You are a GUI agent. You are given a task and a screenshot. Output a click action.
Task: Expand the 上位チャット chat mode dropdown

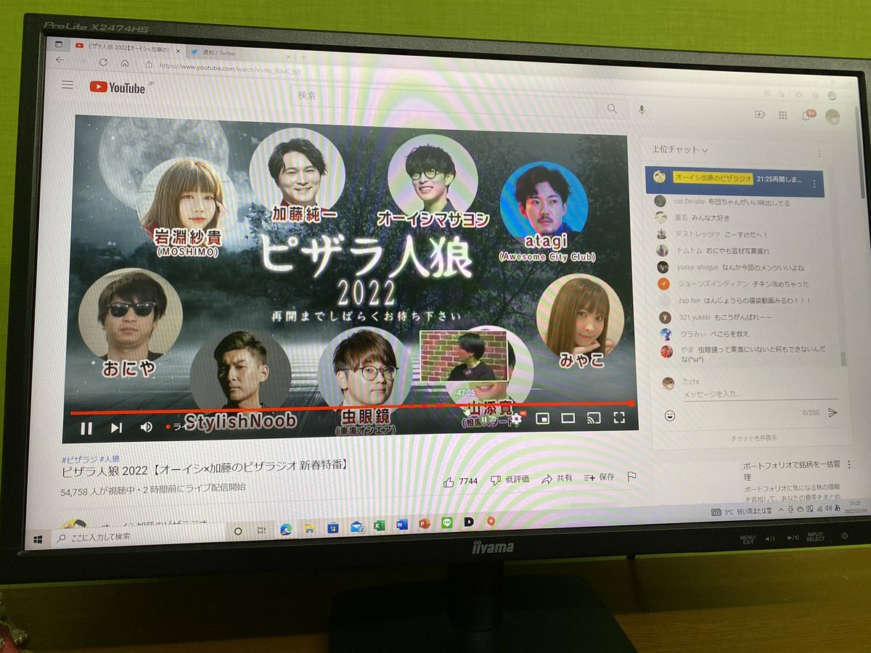679,149
